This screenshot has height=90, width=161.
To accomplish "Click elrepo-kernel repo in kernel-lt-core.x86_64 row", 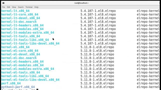I will [148, 14].
